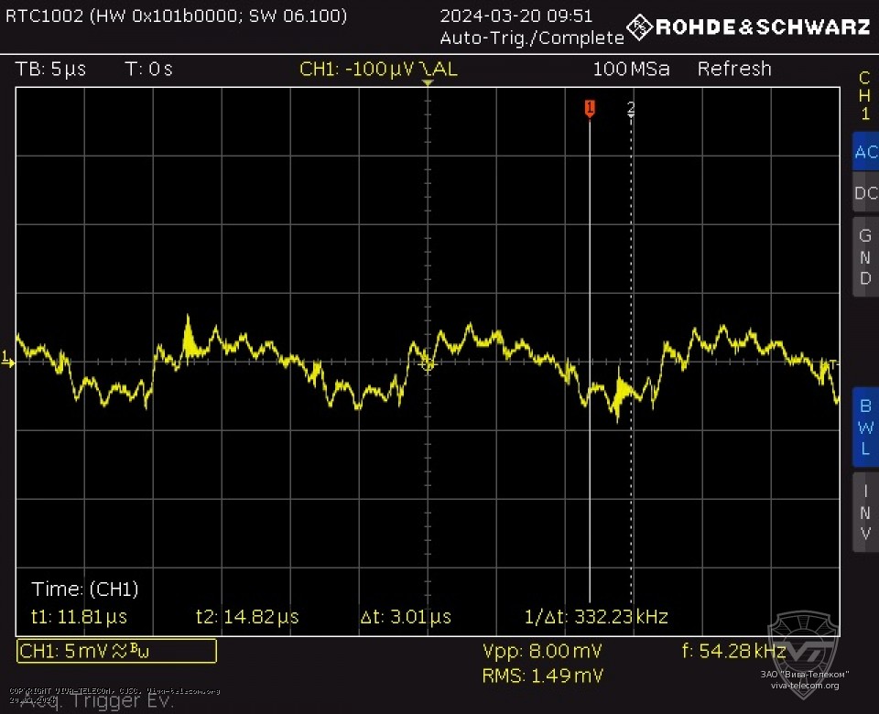Open the CH1 5 mV vertical scale box

[x=117, y=651]
